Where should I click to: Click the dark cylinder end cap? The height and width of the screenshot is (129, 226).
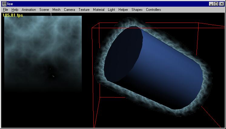click(x=123, y=55)
